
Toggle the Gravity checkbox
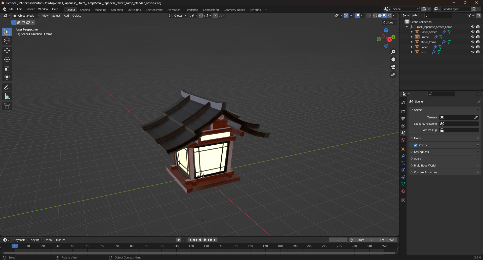(415, 145)
